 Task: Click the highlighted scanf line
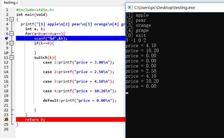pos(71,38)
